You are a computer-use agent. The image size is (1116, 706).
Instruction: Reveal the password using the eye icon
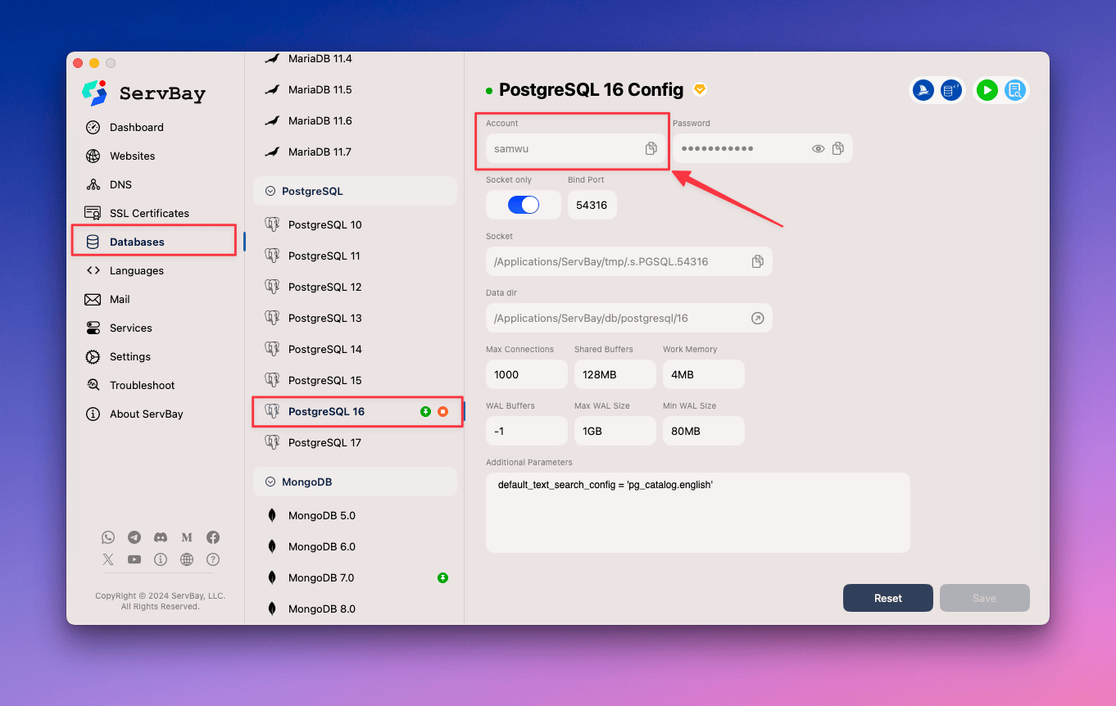tap(818, 148)
